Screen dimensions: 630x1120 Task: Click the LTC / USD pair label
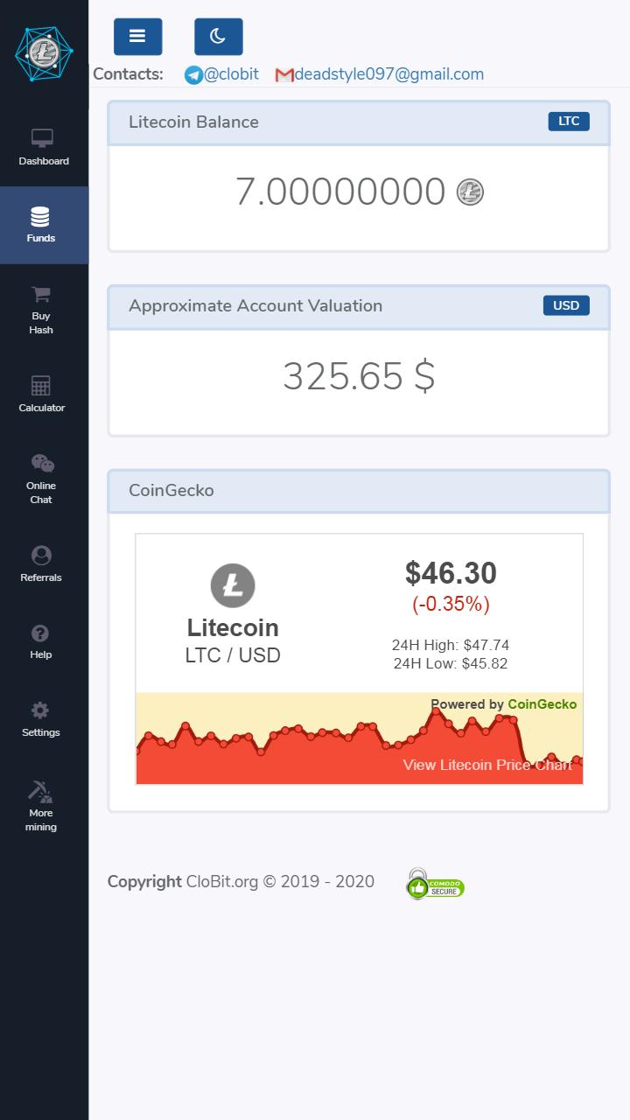[233, 655]
